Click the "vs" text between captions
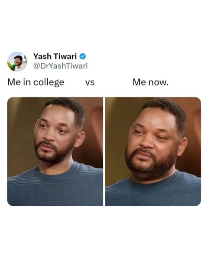 coord(90,83)
